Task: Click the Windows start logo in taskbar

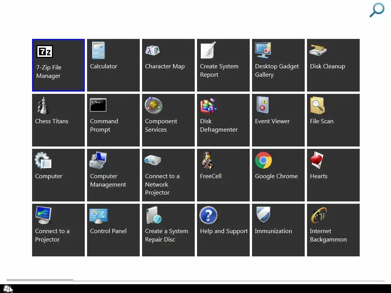Action: coord(8,289)
